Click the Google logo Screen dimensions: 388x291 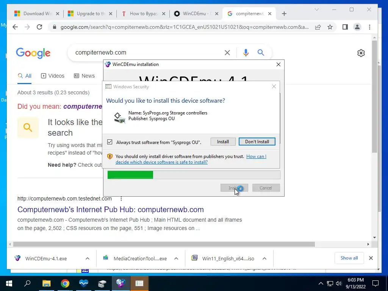tap(33, 53)
